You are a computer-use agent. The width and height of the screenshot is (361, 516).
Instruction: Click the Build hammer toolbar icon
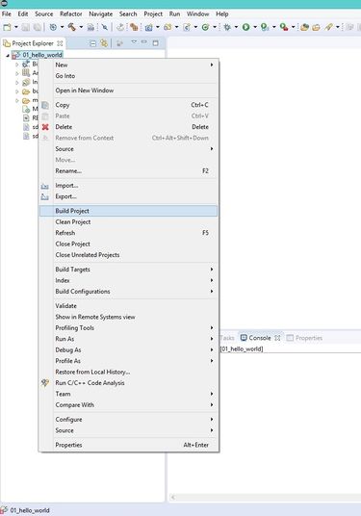point(71,27)
